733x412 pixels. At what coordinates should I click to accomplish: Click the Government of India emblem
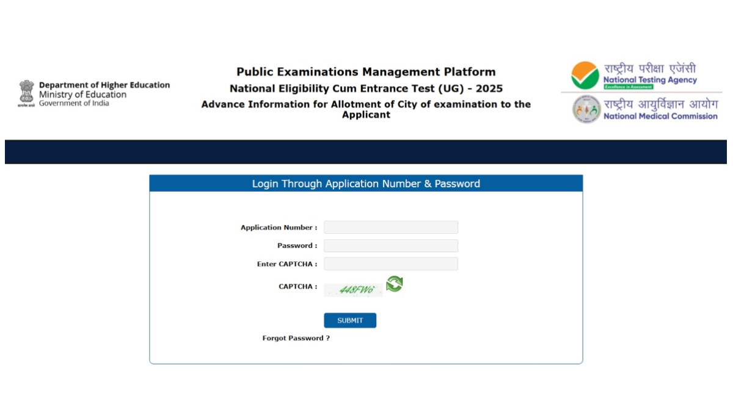point(27,93)
